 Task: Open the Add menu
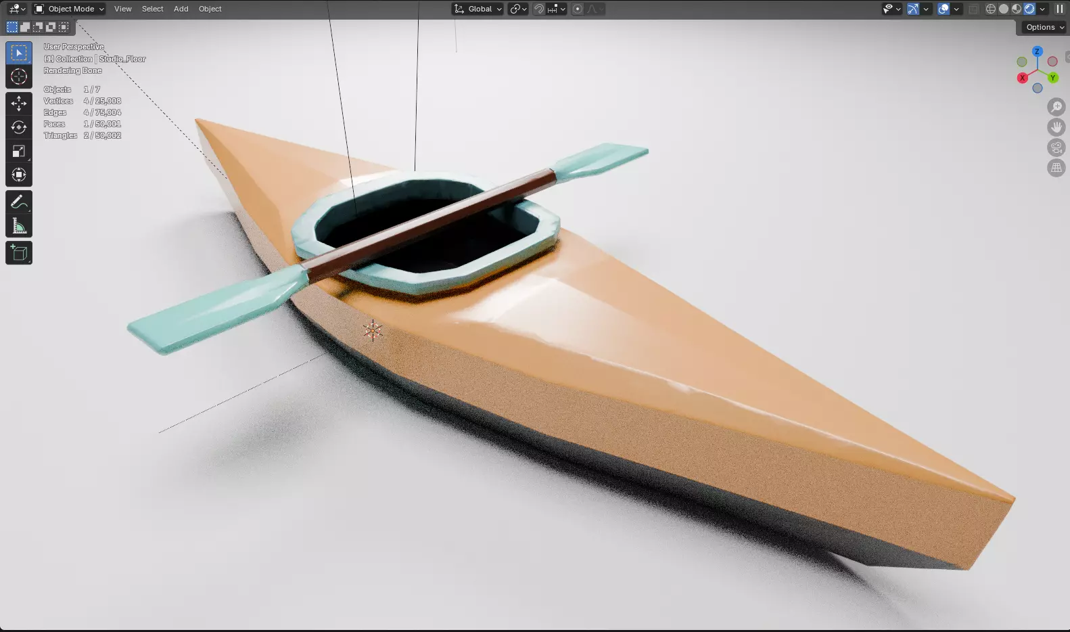click(x=181, y=9)
